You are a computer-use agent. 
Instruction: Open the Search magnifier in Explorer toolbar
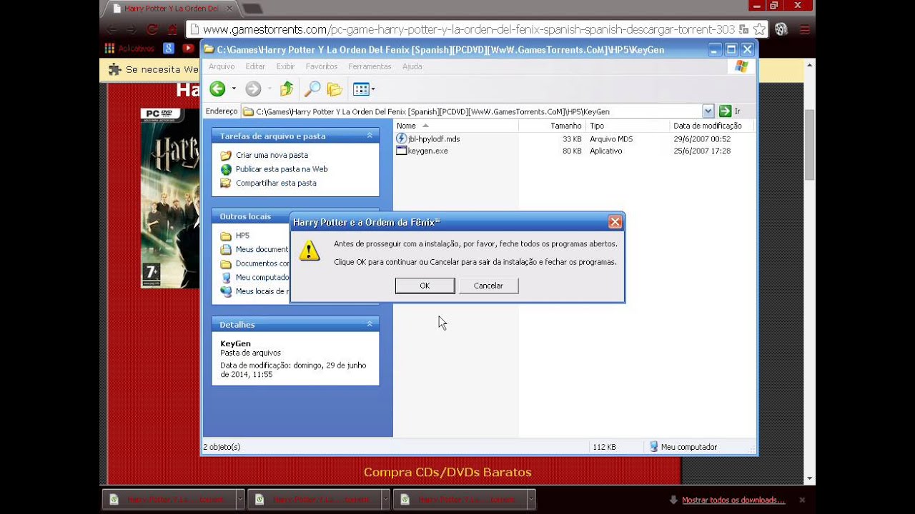[x=312, y=89]
